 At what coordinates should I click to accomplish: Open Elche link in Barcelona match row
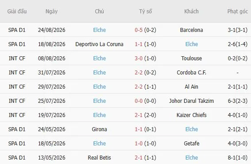(x=100, y=30)
